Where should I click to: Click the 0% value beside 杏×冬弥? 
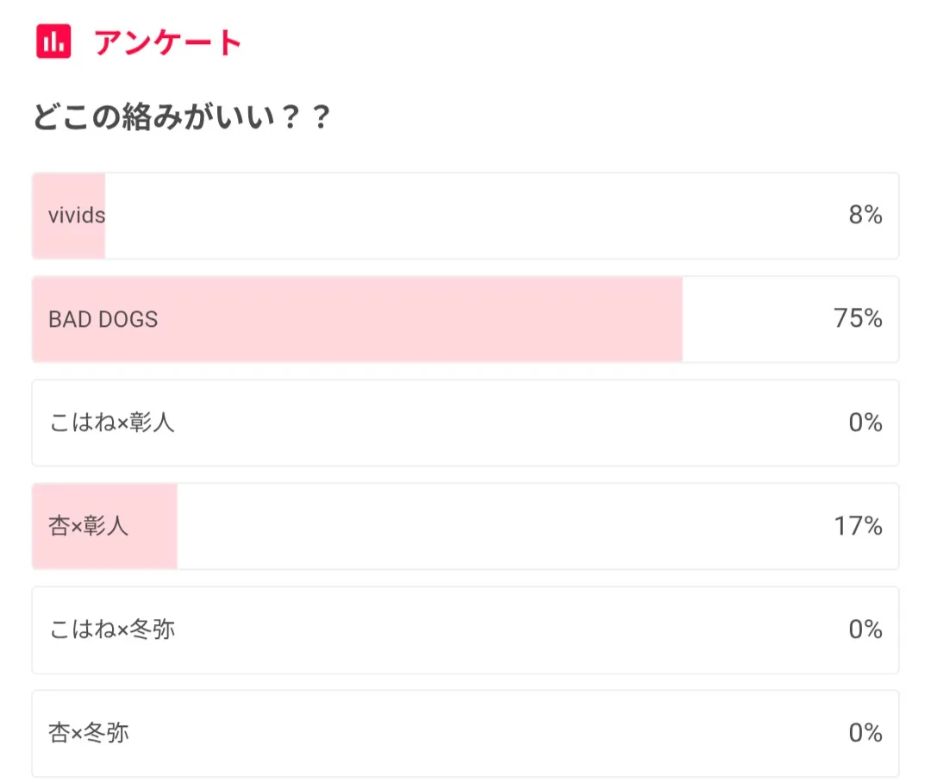click(865, 733)
